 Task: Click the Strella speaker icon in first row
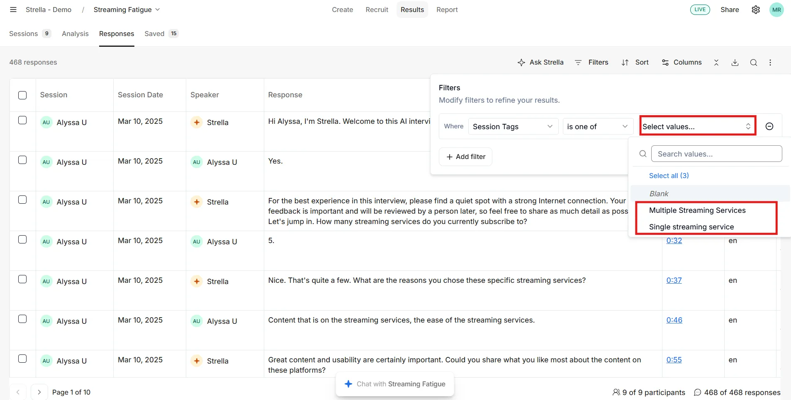pos(197,122)
